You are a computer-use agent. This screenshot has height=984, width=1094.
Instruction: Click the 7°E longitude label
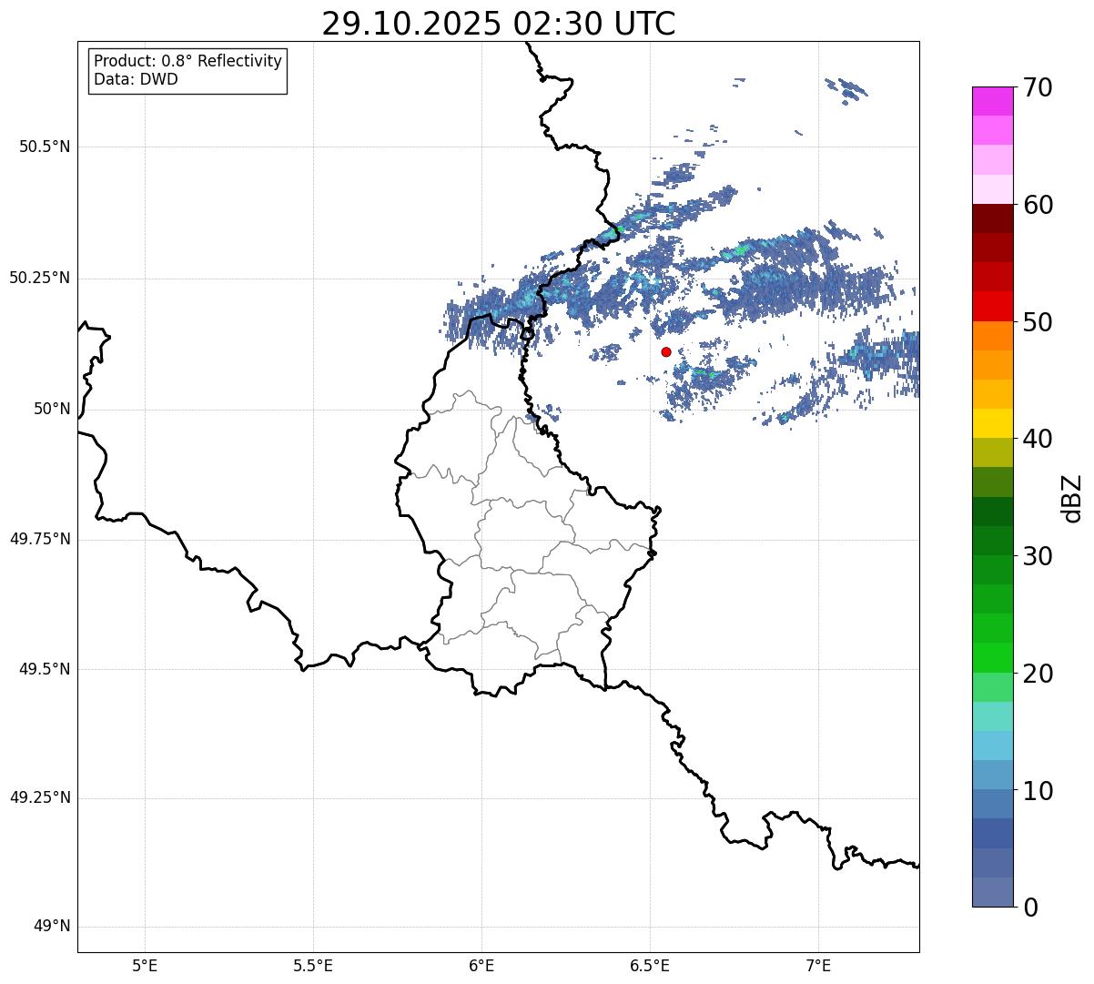(x=818, y=965)
